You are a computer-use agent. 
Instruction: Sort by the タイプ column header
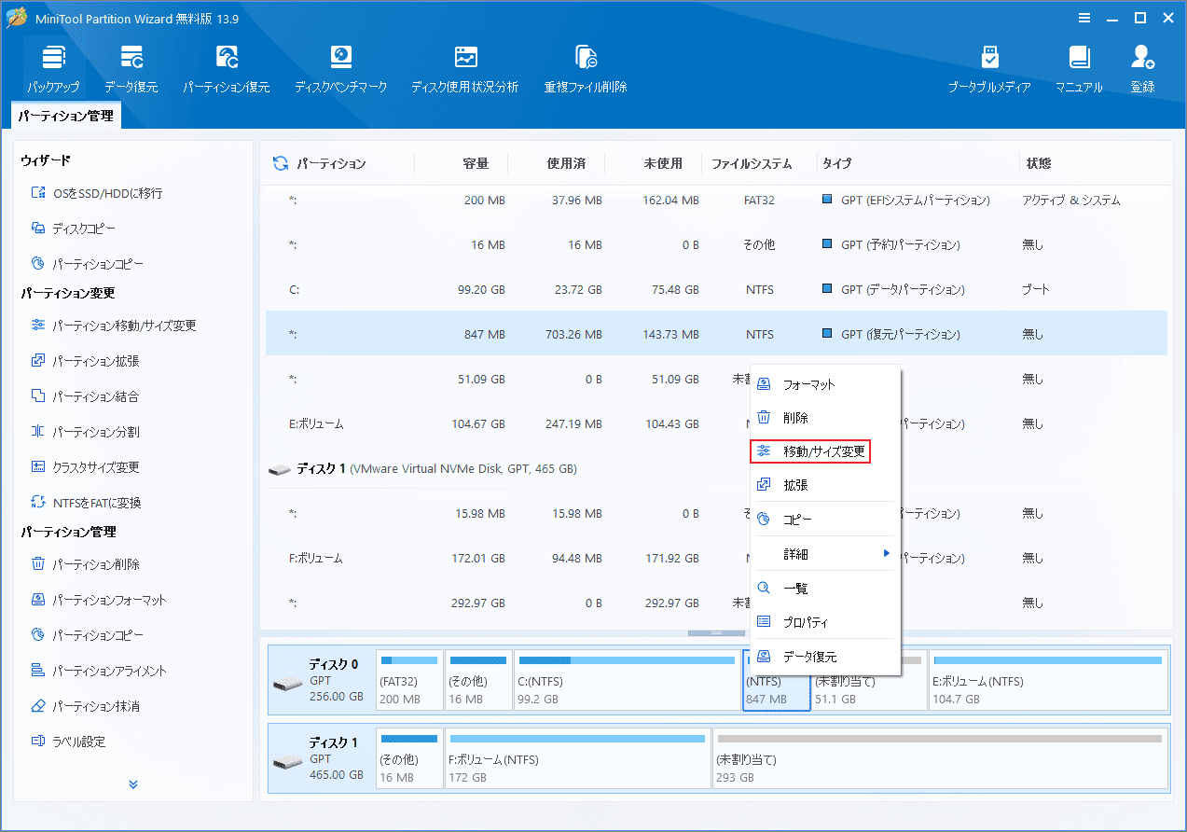click(x=836, y=163)
